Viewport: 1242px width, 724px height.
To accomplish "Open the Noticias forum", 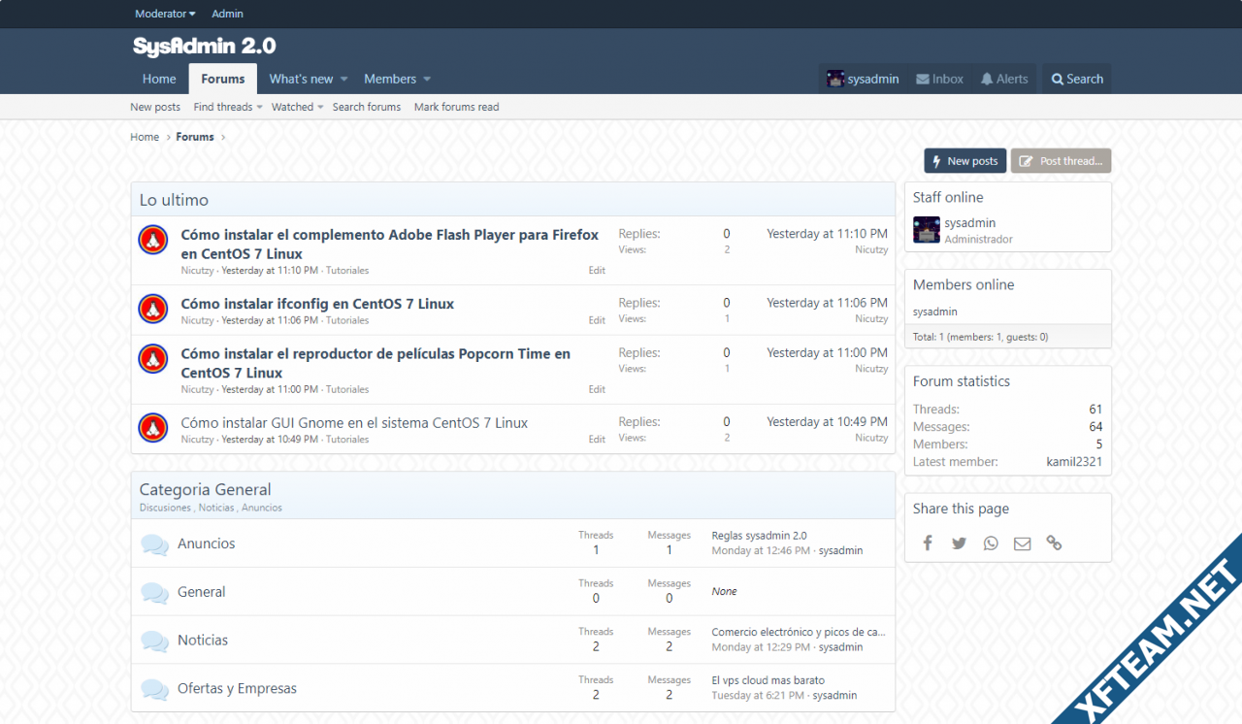I will [x=203, y=641].
